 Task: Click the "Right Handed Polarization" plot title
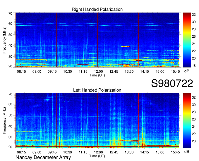coord(97,9)
